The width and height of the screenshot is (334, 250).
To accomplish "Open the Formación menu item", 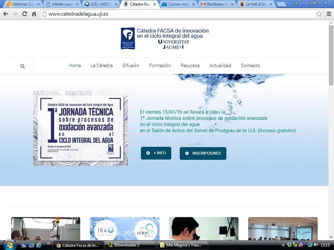I will tap(160, 66).
